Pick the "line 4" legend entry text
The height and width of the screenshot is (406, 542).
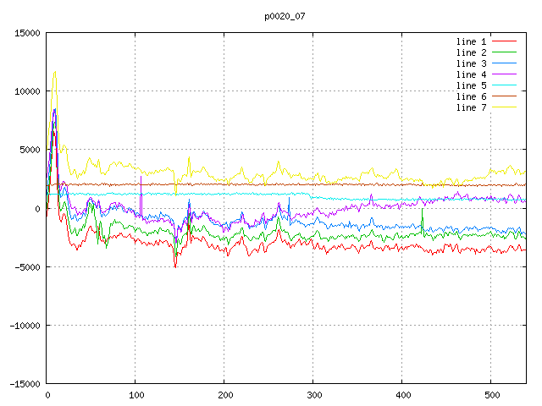472,74
